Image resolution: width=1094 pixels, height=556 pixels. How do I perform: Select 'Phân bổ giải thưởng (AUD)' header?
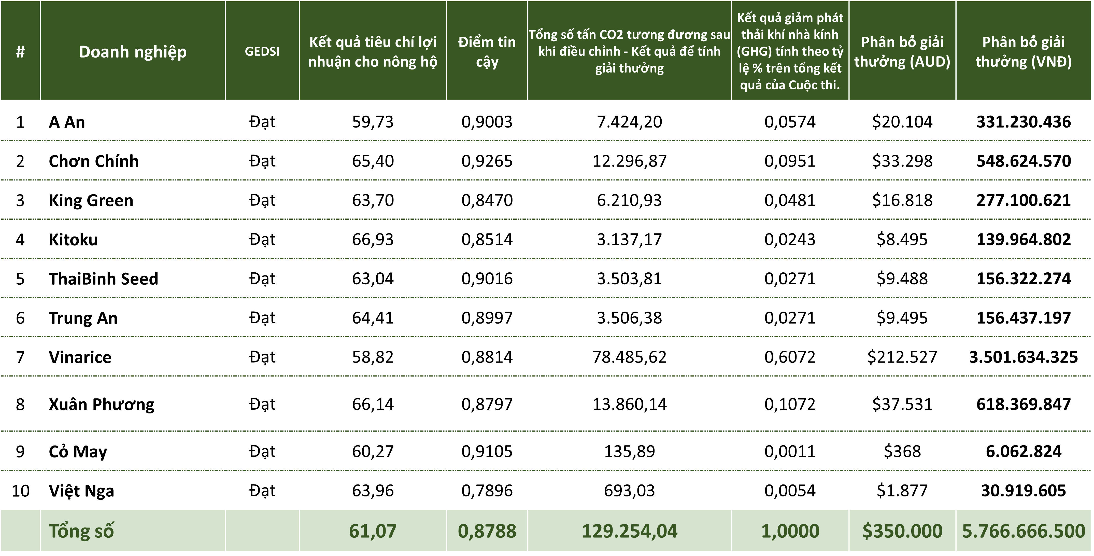[x=902, y=51]
